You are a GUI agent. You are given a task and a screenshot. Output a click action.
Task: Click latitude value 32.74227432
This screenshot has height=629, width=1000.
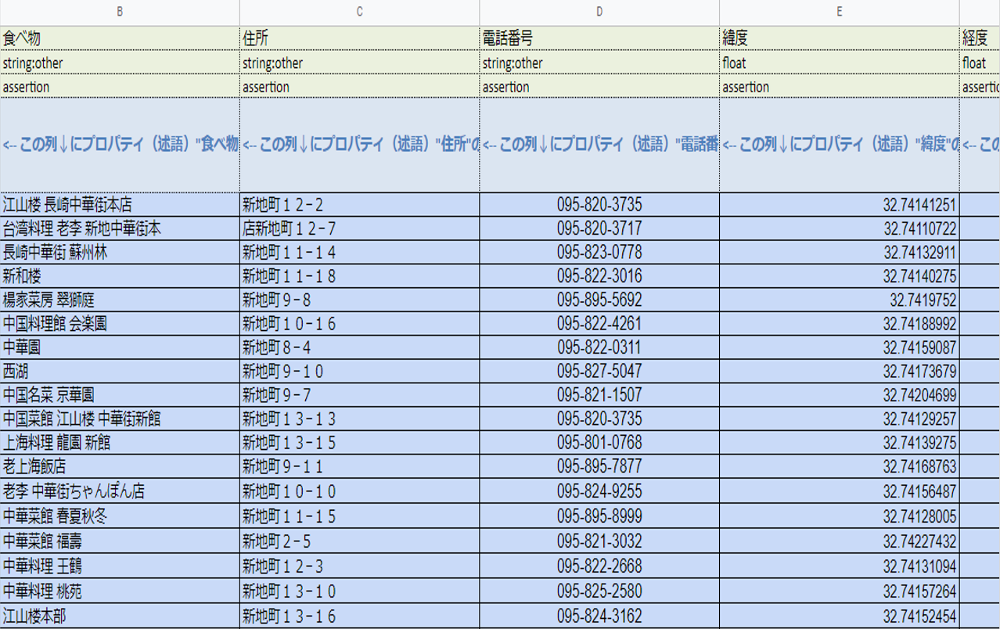(x=839, y=541)
